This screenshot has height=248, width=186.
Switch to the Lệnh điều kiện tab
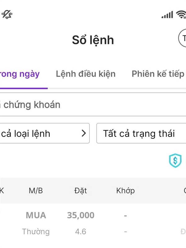tap(86, 74)
